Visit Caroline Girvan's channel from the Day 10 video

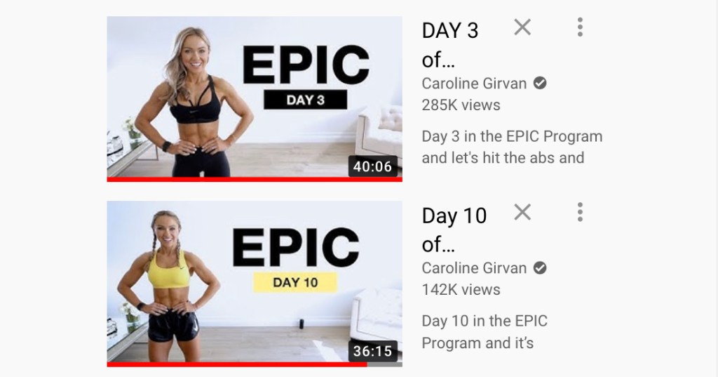pos(474,268)
